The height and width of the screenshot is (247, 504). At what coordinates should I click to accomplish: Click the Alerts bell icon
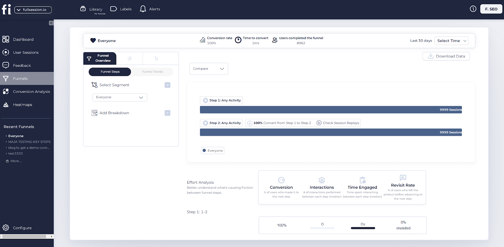click(143, 9)
